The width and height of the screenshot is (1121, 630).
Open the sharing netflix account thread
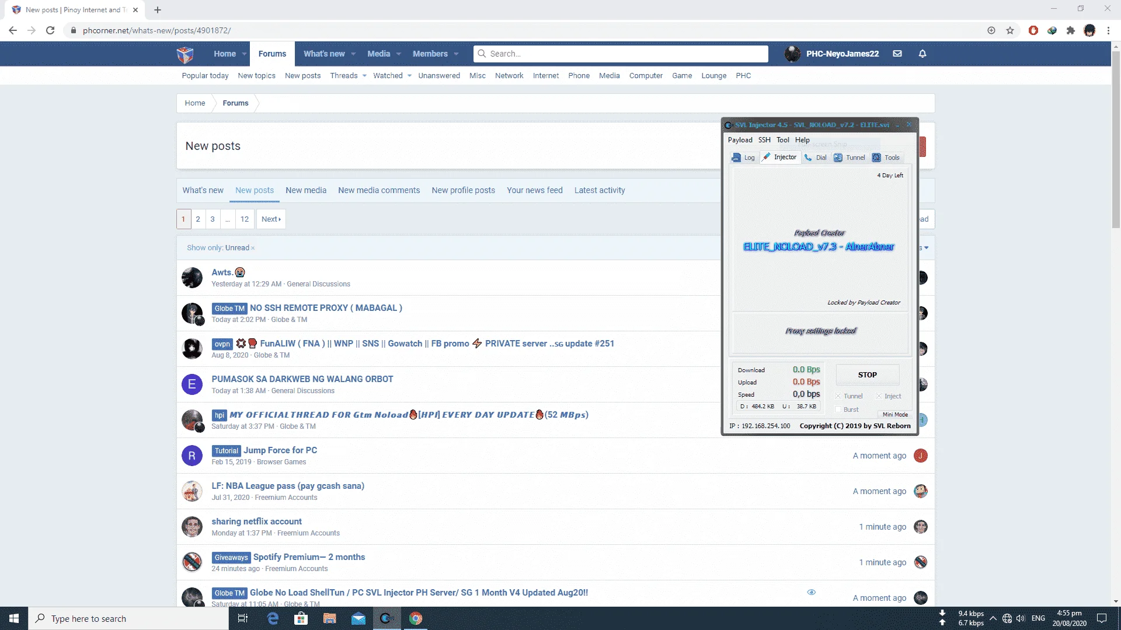tap(256, 521)
